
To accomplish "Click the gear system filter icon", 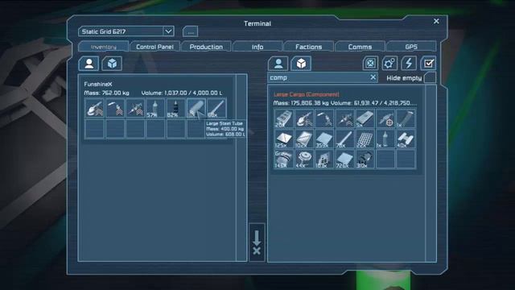I will coord(389,64).
